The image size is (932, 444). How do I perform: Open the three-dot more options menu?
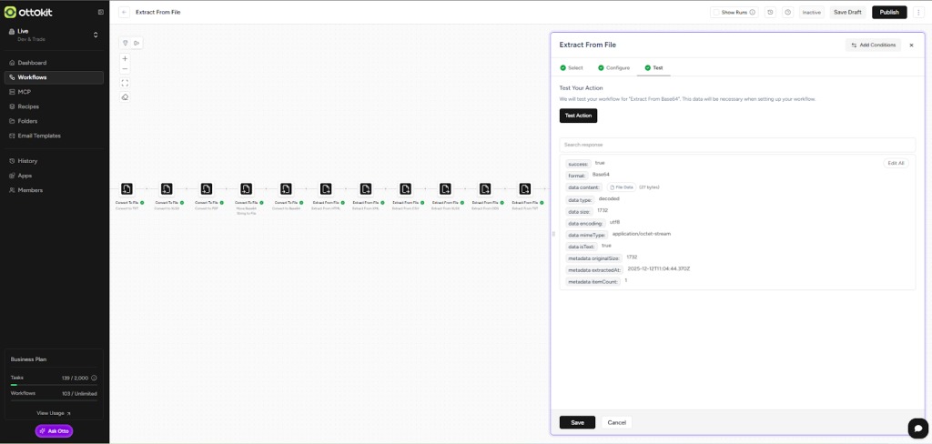coord(919,12)
